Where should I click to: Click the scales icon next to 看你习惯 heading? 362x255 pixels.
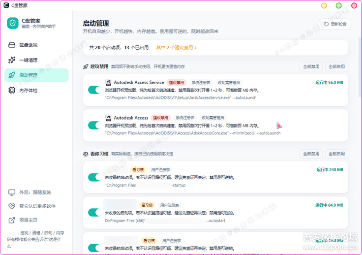pyautogui.click(x=86, y=154)
